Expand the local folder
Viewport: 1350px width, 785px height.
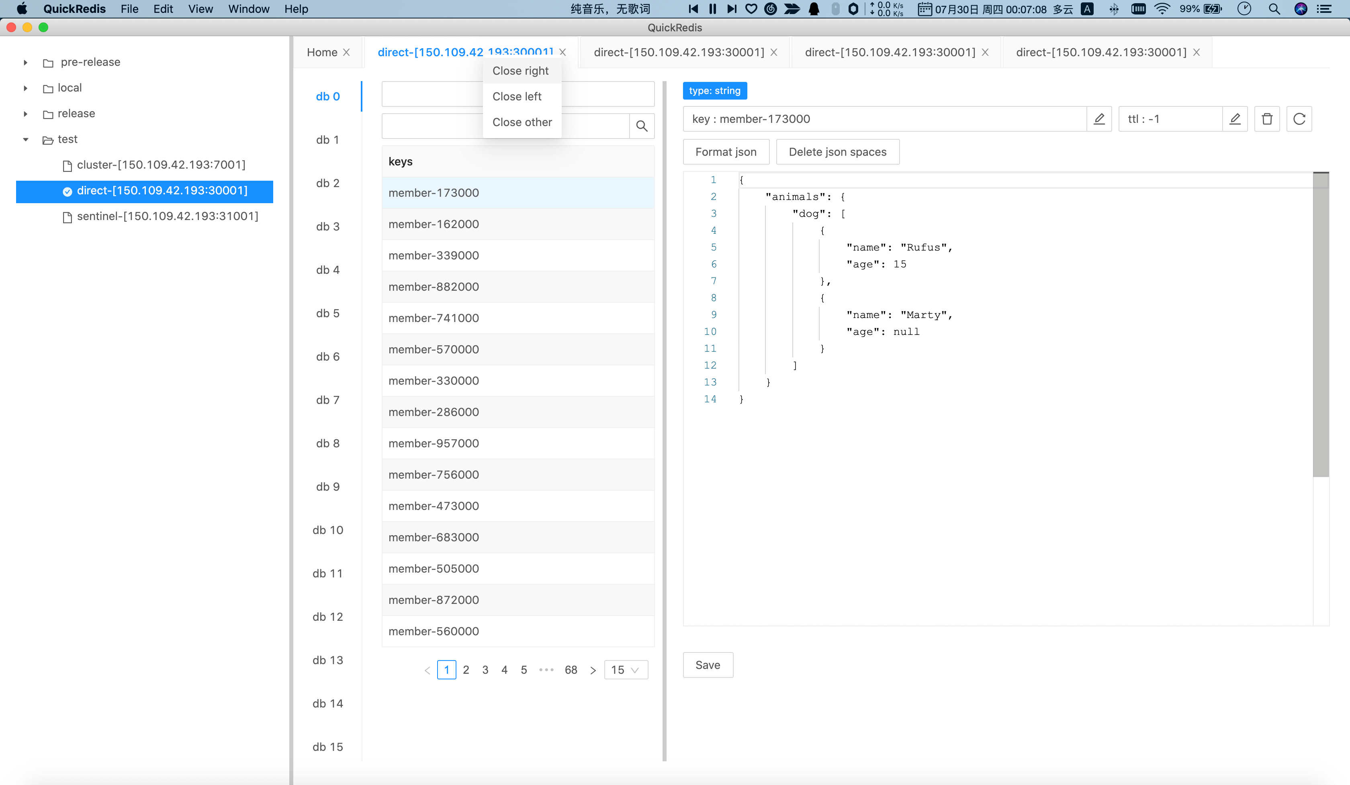(x=25, y=88)
